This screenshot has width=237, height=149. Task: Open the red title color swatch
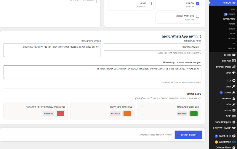(x=60, y=114)
